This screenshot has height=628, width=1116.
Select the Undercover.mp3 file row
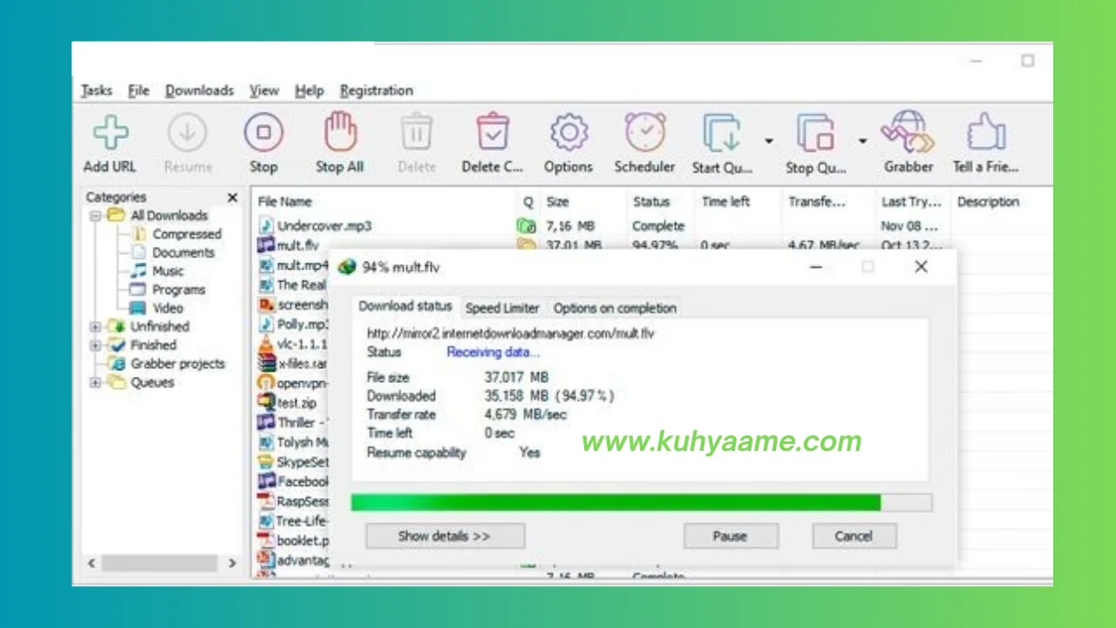tap(652, 226)
